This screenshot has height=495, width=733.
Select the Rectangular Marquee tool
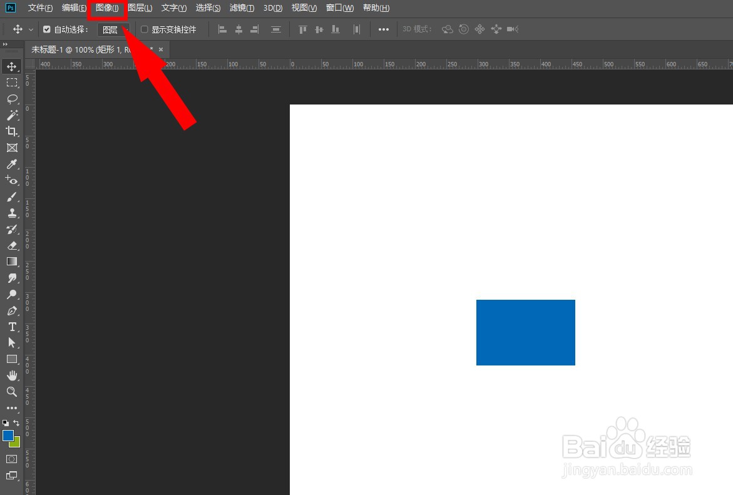point(12,83)
